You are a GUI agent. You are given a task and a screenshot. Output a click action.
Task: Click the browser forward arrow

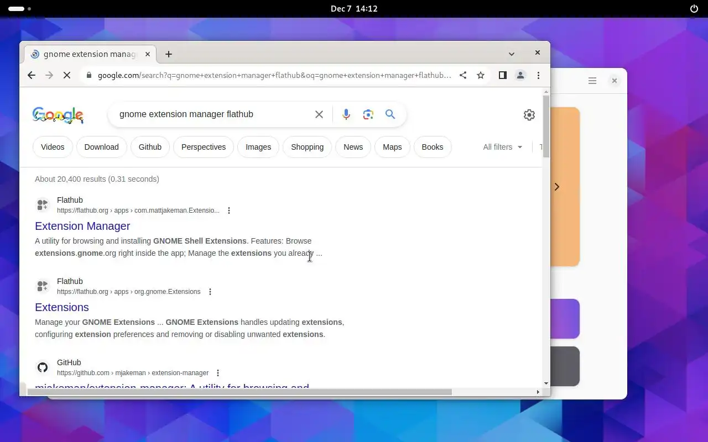[x=49, y=75]
